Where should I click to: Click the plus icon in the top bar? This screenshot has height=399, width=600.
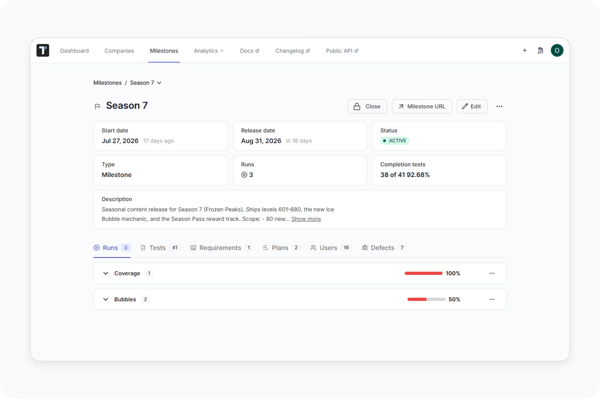pyautogui.click(x=525, y=50)
